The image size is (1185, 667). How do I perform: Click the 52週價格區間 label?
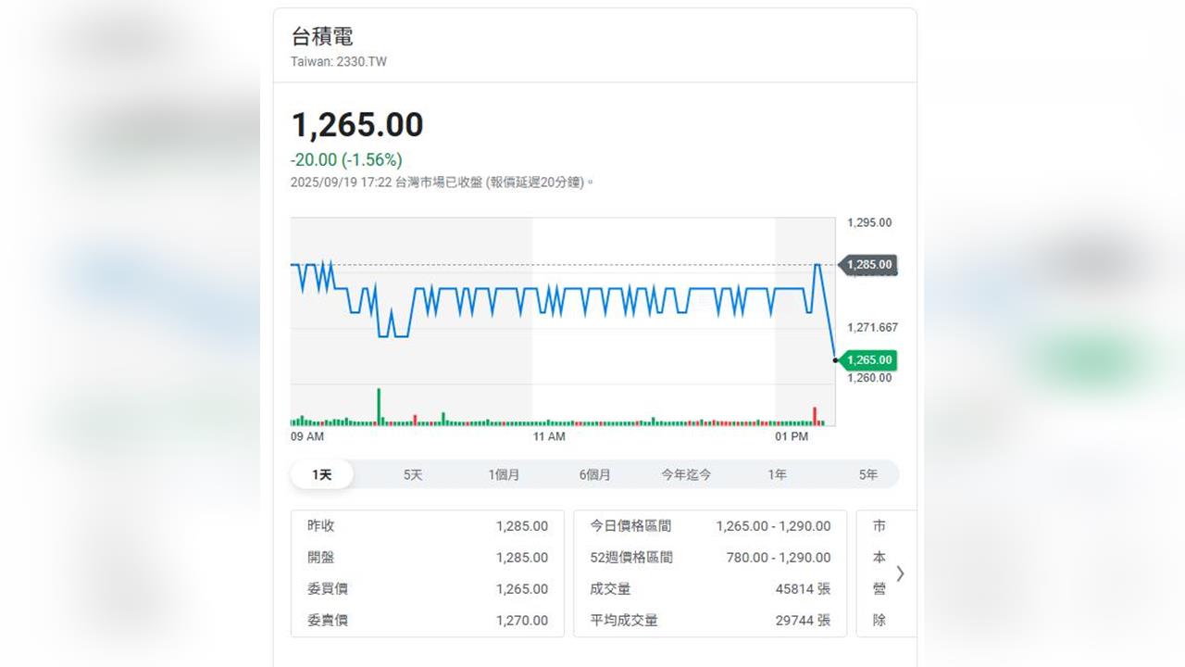point(631,558)
